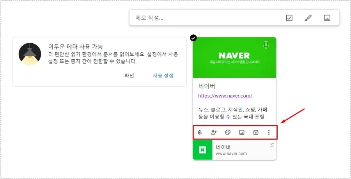Open the https://www.naver.com/ link
Screen dimensions: 351x179
coord(225,96)
